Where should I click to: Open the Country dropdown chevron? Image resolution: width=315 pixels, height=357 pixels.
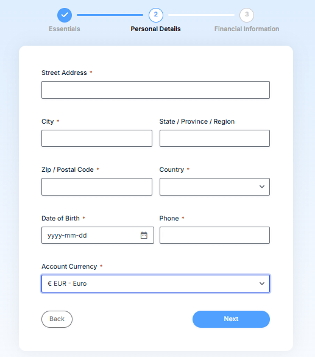pyautogui.click(x=262, y=186)
